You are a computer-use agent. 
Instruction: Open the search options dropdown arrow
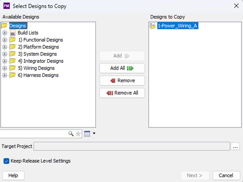click(94, 133)
